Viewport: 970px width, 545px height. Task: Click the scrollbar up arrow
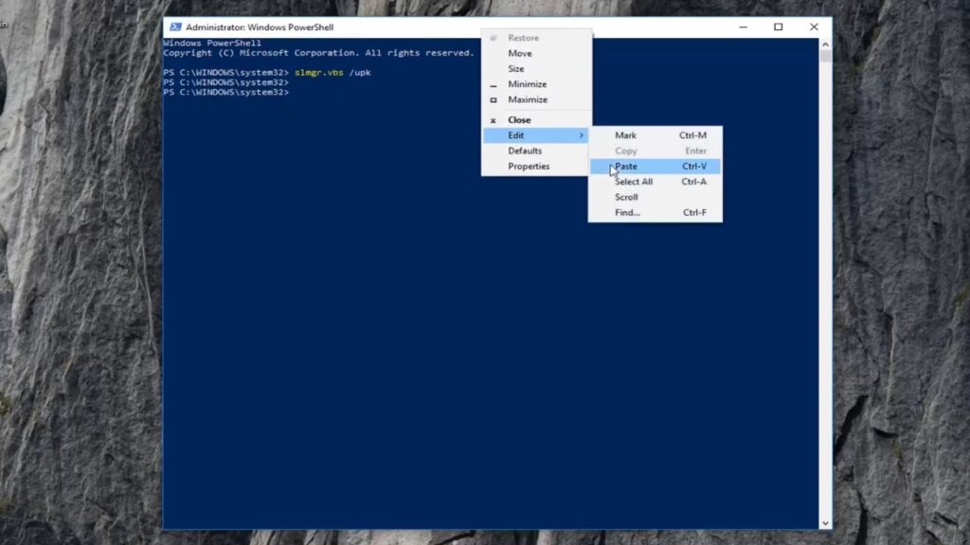(x=825, y=44)
